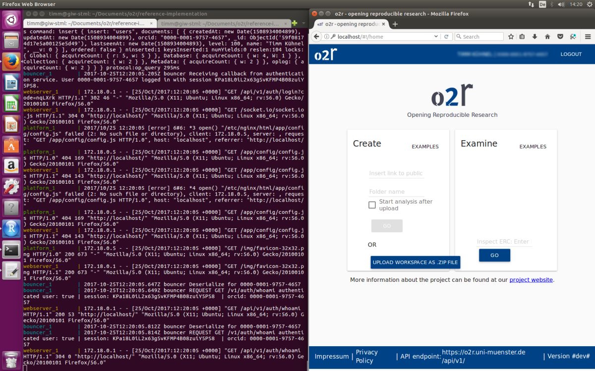Close the o2r Firefox tab
The height and width of the screenshot is (371, 595).
pos(383,24)
